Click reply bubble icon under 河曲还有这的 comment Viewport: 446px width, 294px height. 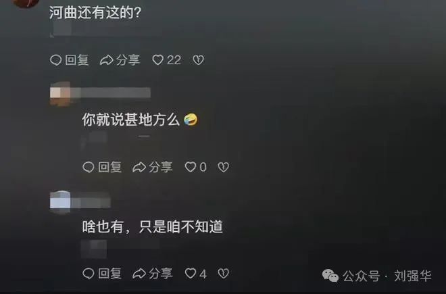point(55,60)
